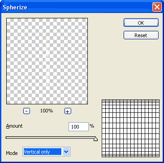The width and height of the screenshot is (164, 163).
Task: Click the Mode label
Action: [x=12, y=153]
